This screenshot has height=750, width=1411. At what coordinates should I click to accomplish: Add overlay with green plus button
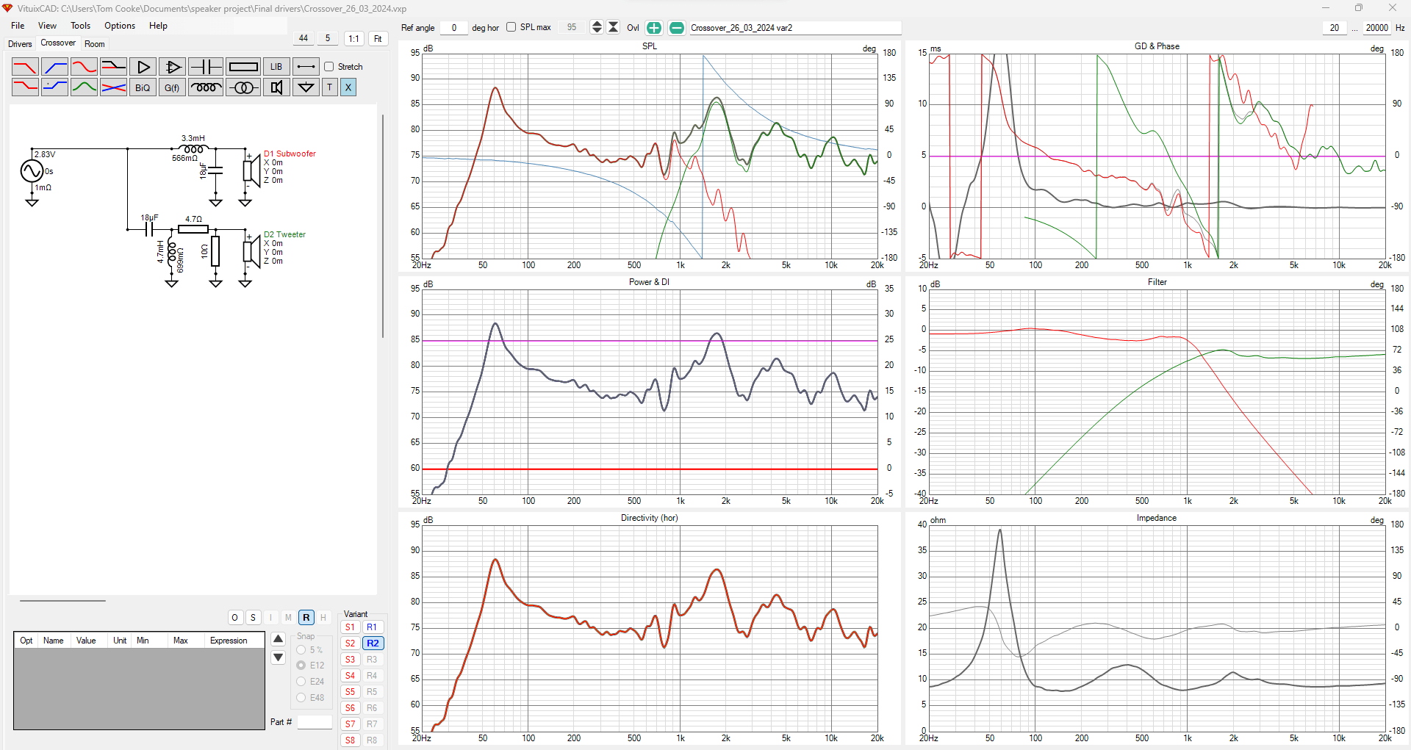coord(653,28)
